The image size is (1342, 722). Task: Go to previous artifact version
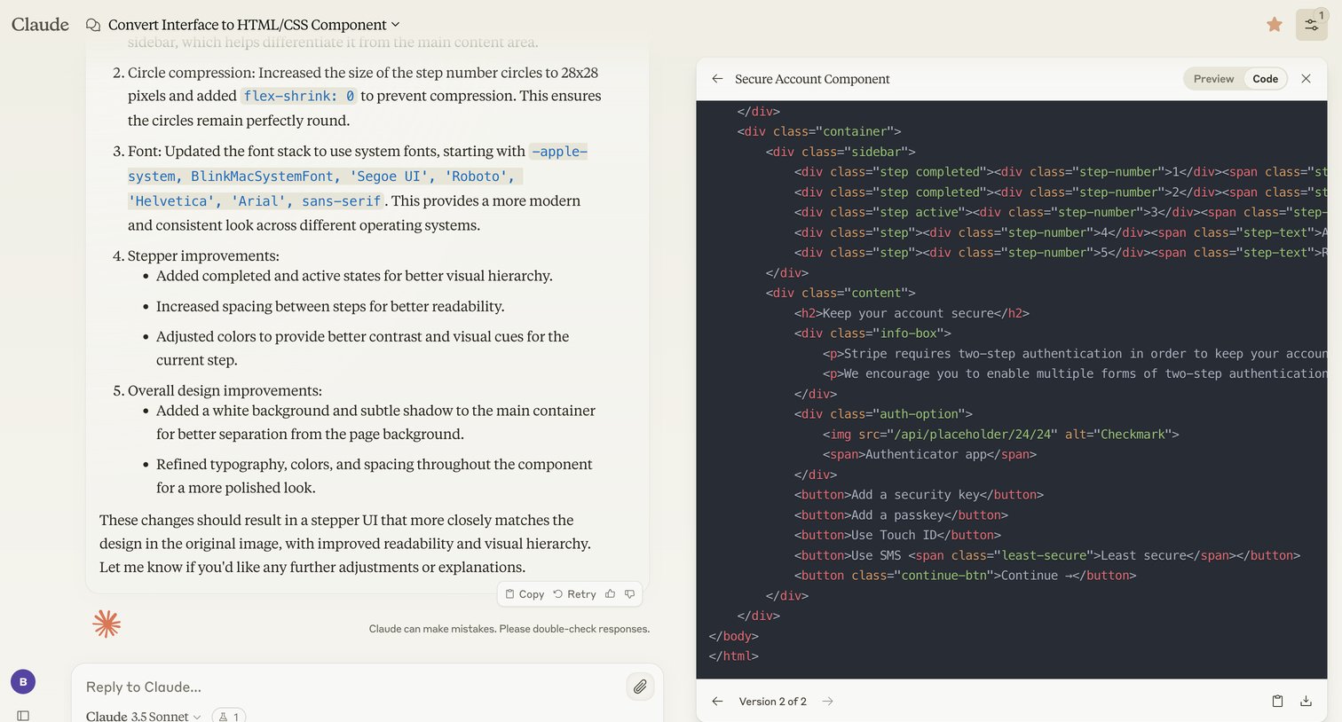click(x=717, y=702)
